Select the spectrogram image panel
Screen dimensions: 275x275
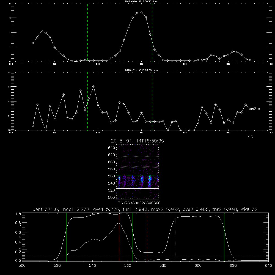pyautogui.click(x=137, y=172)
